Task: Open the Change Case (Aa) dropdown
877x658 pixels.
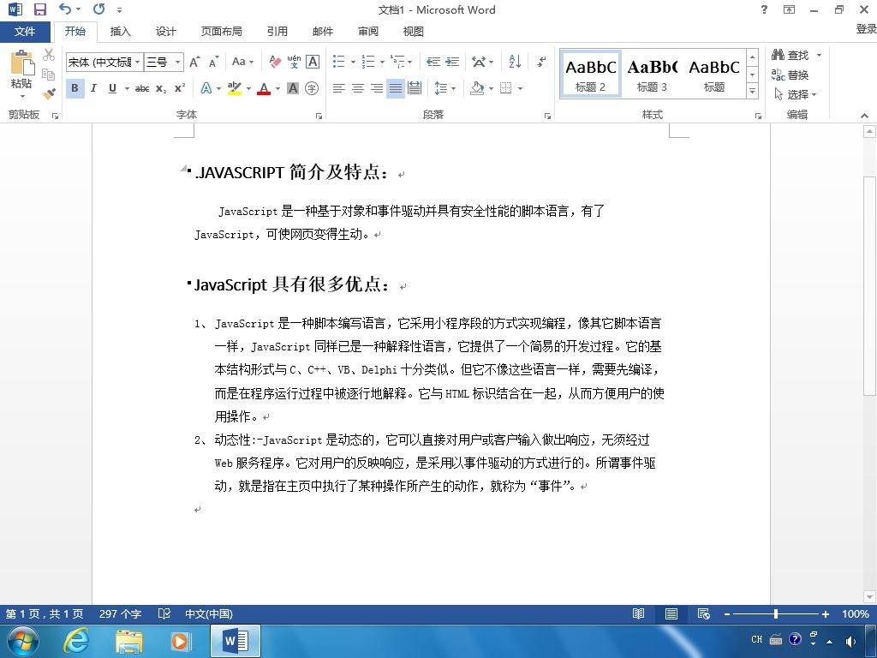Action: 242,62
